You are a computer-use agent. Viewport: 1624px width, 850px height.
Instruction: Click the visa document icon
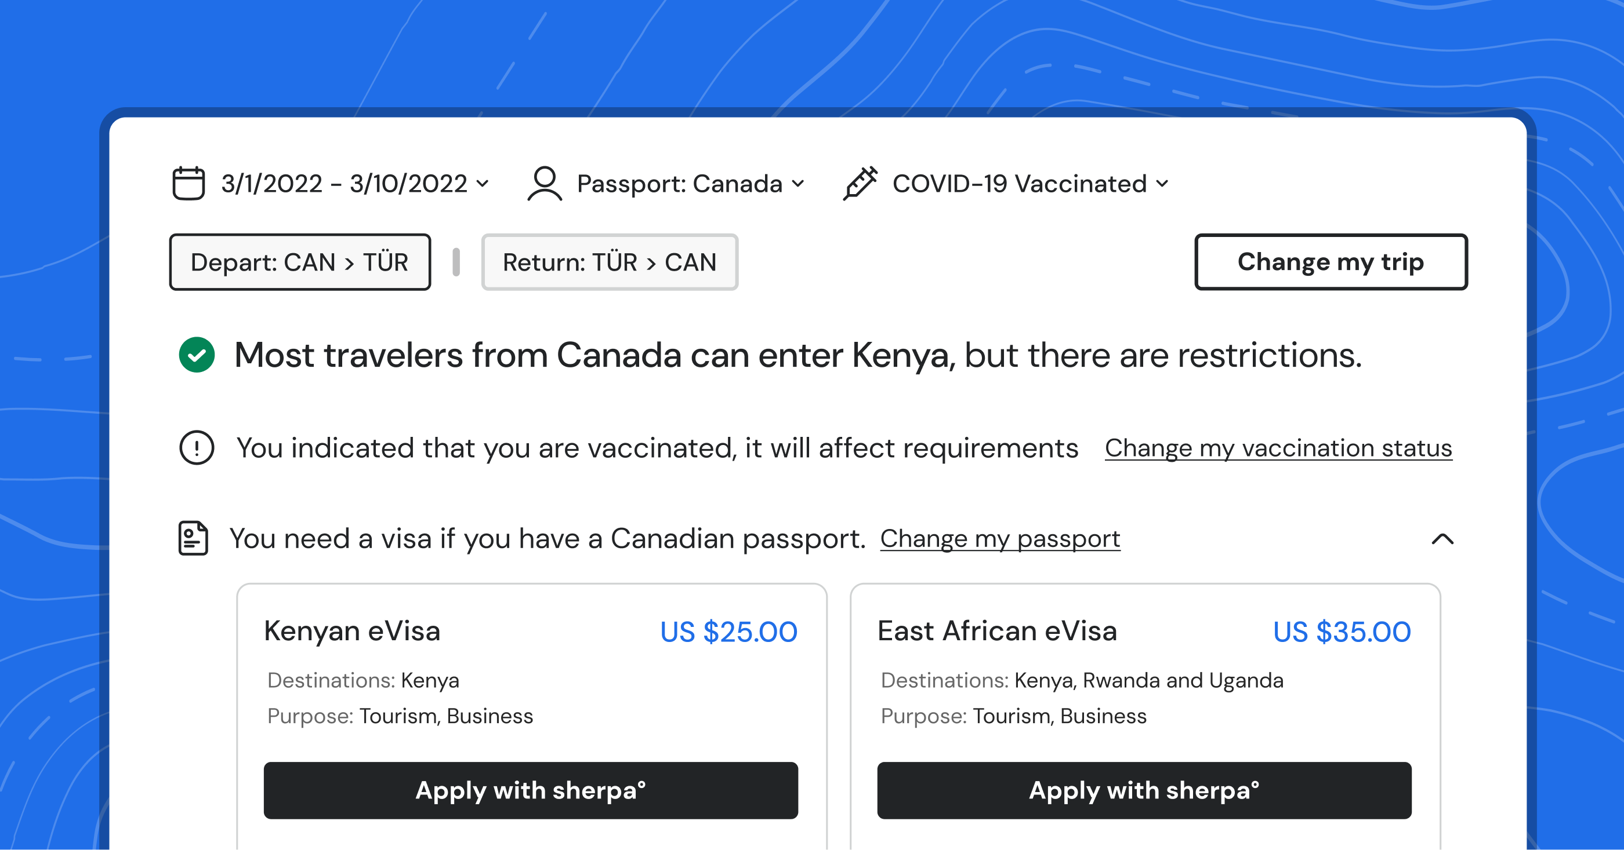point(193,538)
